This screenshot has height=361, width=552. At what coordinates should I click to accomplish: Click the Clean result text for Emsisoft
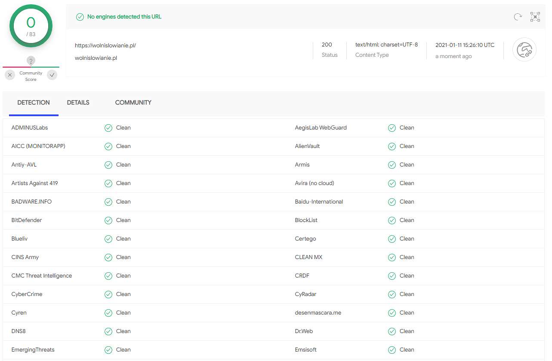407,350
